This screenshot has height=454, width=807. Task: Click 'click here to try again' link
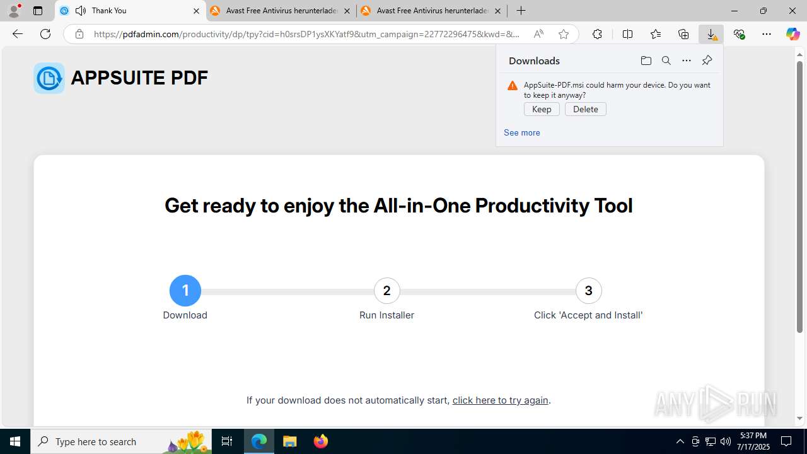[x=501, y=400]
